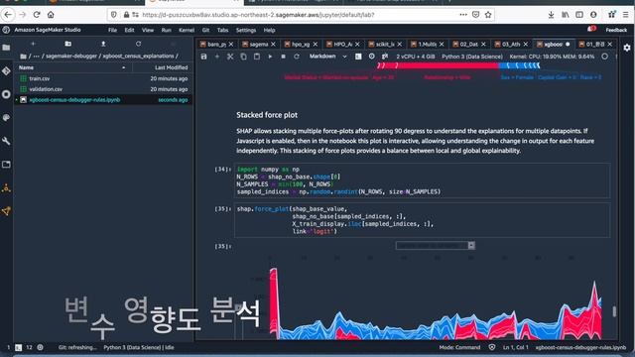Copy the selected cell
The height and width of the screenshot is (357, 635).
tap(243, 57)
